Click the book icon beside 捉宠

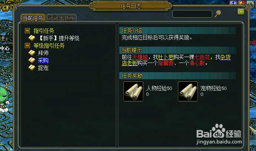pos(31,68)
